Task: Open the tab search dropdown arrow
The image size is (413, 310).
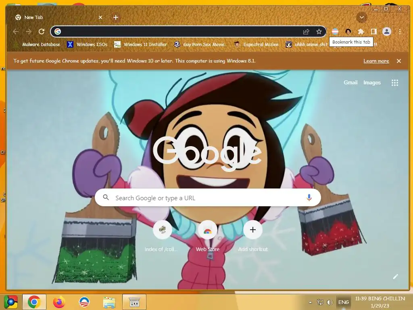Action: point(362,18)
